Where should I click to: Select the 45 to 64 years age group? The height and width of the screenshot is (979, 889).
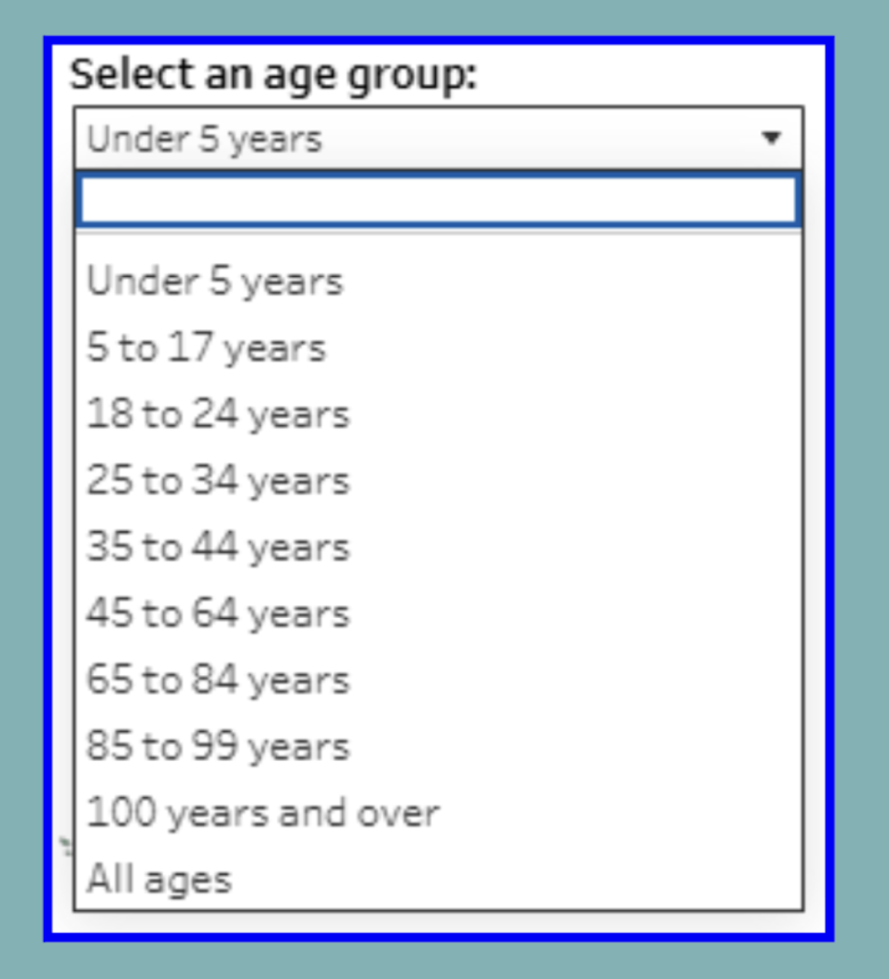[218, 614]
